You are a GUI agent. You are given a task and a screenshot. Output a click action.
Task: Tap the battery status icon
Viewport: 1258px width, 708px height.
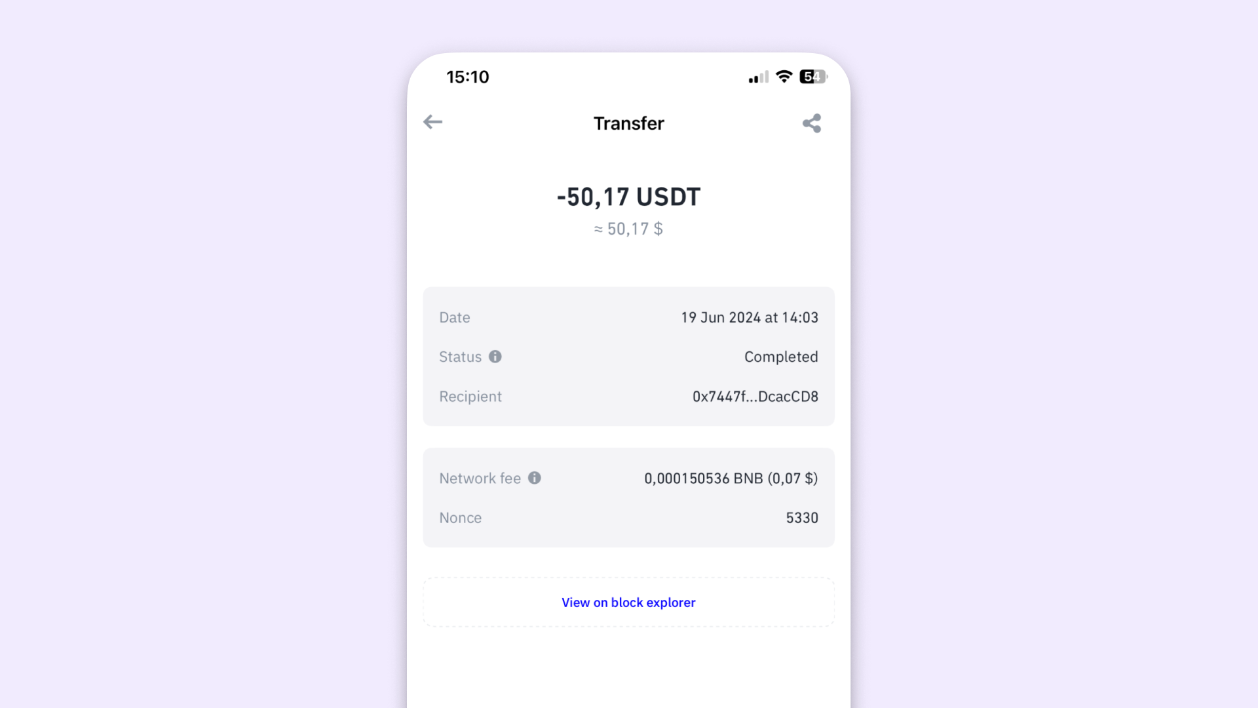coord(811,77)
